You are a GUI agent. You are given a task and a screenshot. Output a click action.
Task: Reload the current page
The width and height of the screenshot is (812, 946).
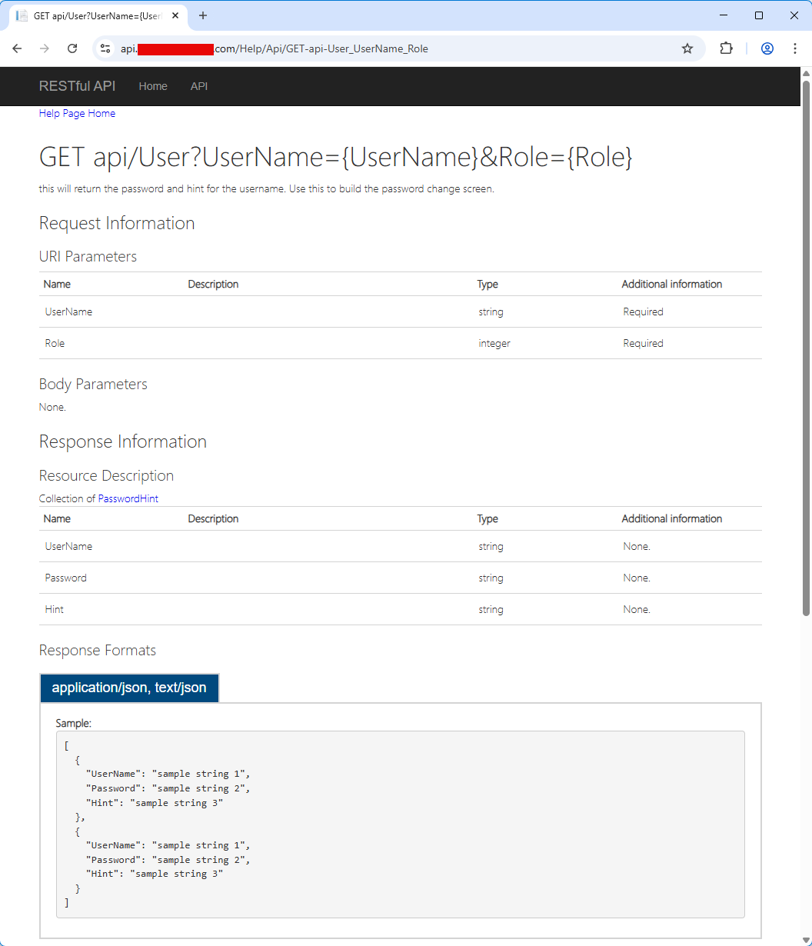click(72, 48)
